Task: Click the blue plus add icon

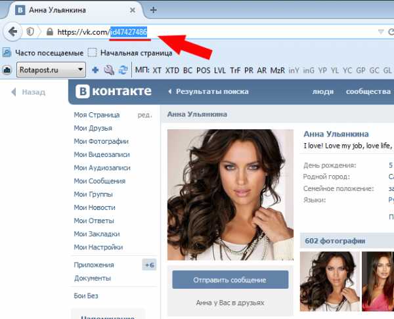Action: (x=95, y=70)
